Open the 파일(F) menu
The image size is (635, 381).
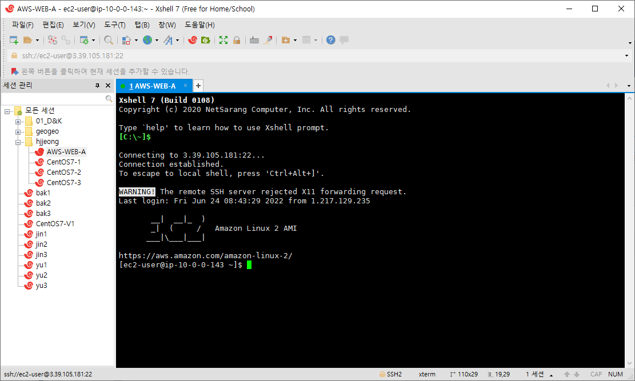tap(23, 25)
